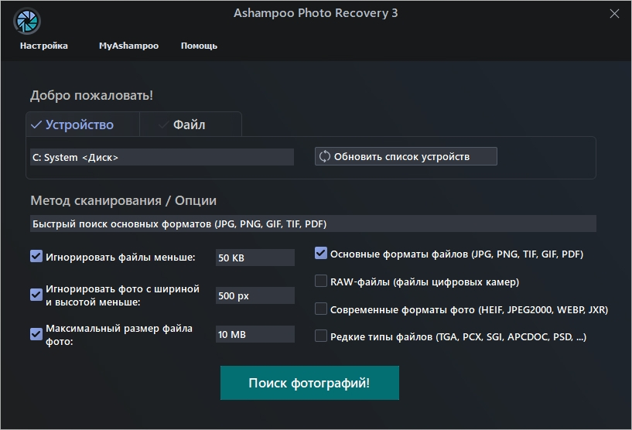Image resolution: width=632 pixels, height=430 pixels.
Task: Click the checkmark icon on Файл tab
Action: click(163, 125)
